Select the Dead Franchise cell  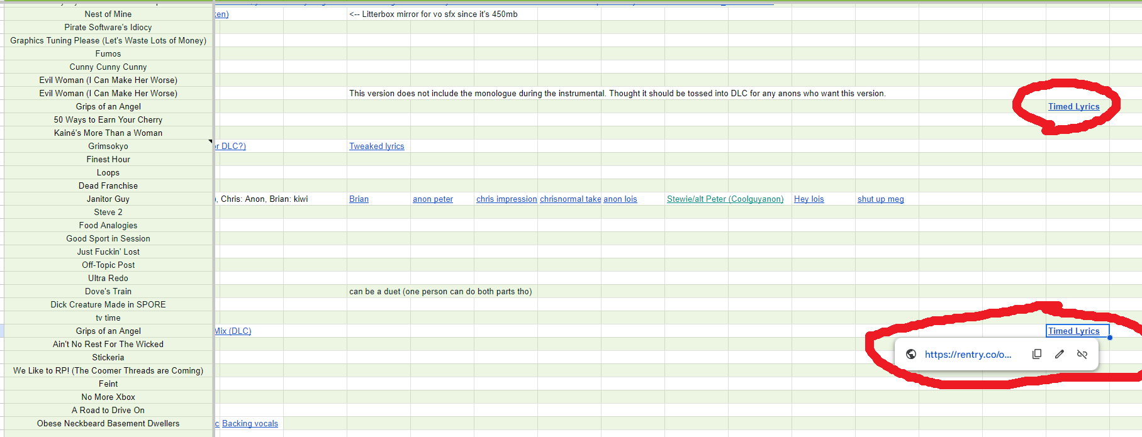pos(108,185)
